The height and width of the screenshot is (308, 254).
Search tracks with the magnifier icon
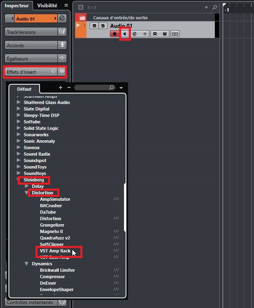(215, 7)
